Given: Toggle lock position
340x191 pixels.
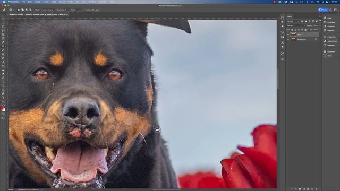Looking at the screenshot, I should coord(299,30).
